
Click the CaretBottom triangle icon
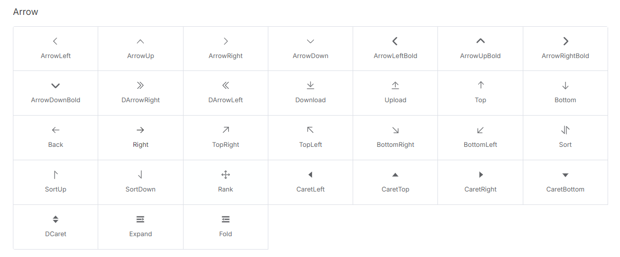pyautogui.click(x=565, y=175)
